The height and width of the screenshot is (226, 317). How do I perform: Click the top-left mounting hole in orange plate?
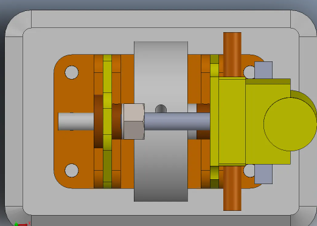72,72
